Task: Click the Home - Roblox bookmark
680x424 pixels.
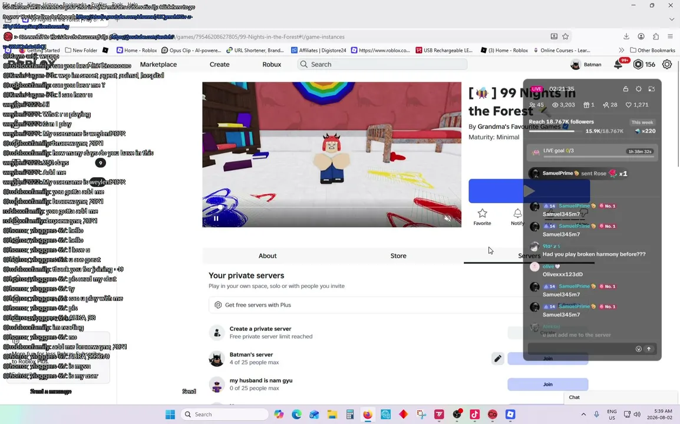Action: (137, 50)
